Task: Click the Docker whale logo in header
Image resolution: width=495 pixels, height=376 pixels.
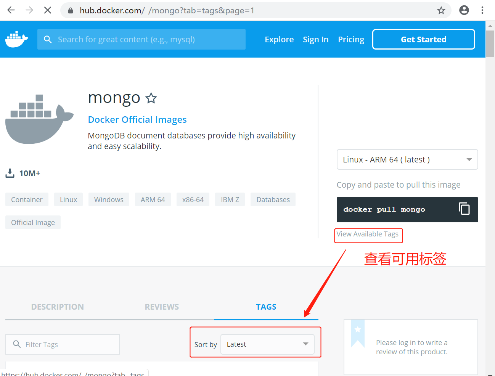Action: tap(16, 39)
